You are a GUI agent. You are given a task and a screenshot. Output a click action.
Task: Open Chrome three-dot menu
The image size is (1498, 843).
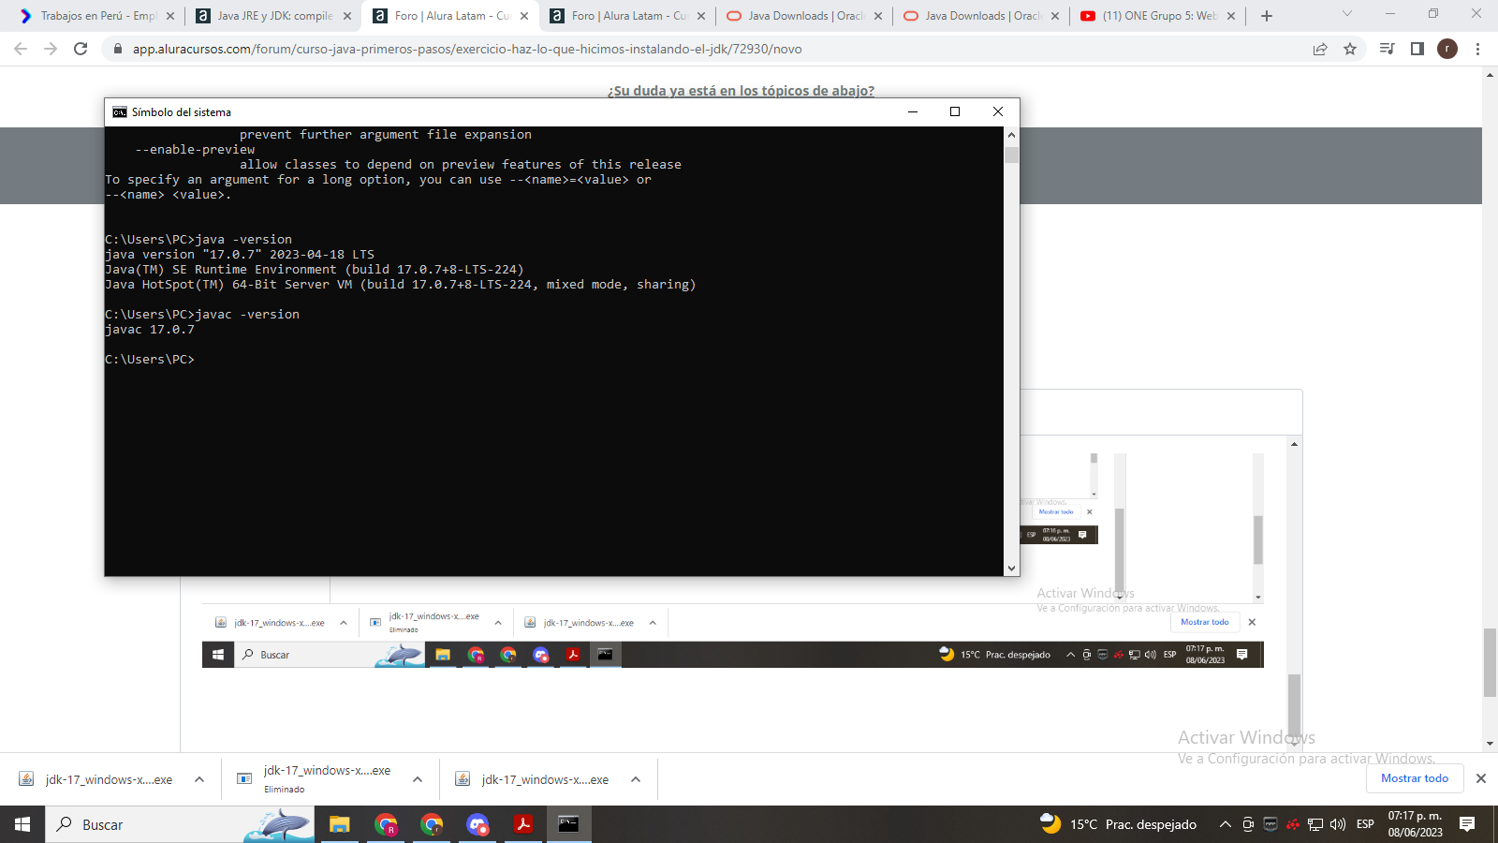pos(1477,49)
